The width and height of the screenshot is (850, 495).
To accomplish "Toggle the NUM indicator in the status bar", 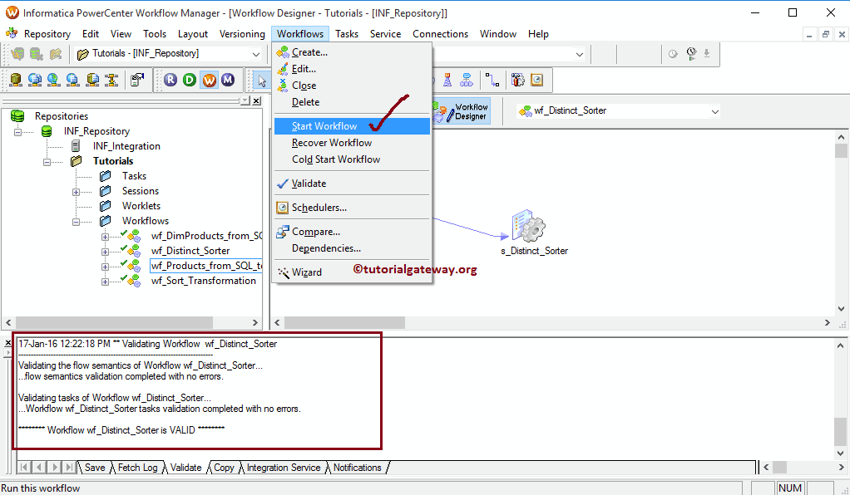I will [789, 488].
